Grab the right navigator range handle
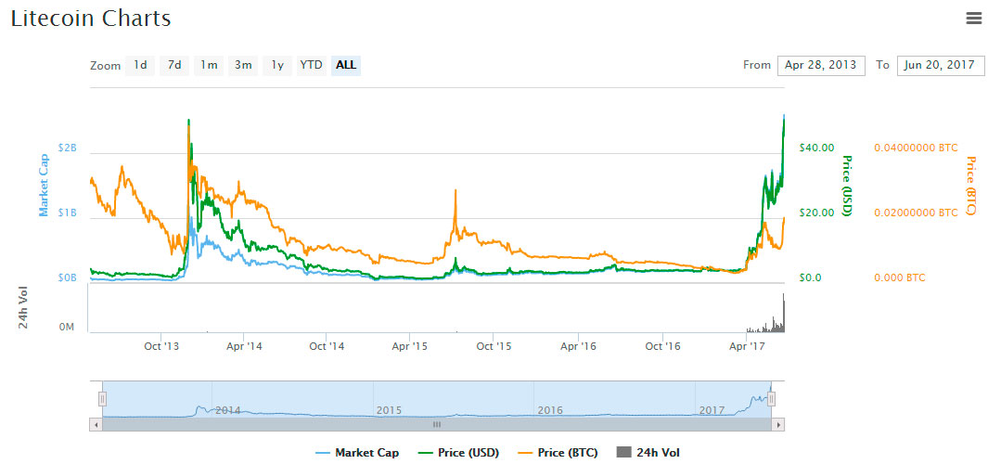Screen dimensions: 988x464 [771, 398]
